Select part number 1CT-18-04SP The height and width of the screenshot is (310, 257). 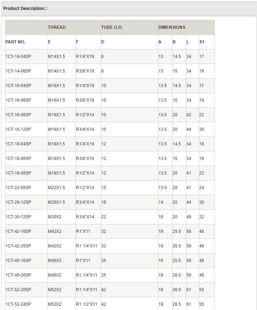(18, 144)
